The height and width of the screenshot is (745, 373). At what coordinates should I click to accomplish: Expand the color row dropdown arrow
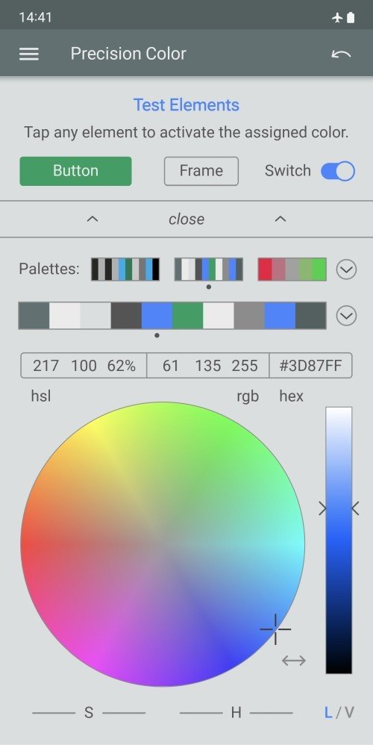click(x=346, y=316)
